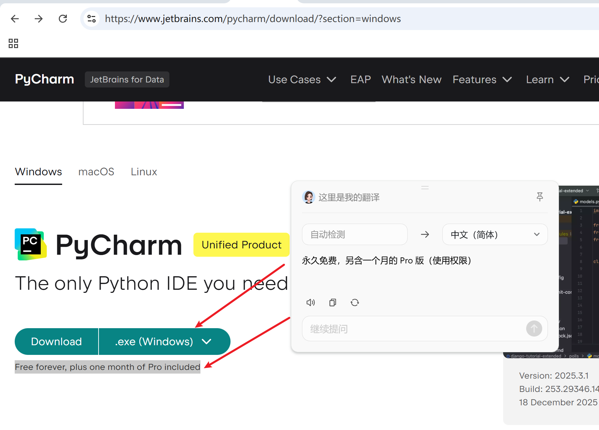
Task: Pin the translation popup window
Action: pyautogui.click(x=540, y=197)
